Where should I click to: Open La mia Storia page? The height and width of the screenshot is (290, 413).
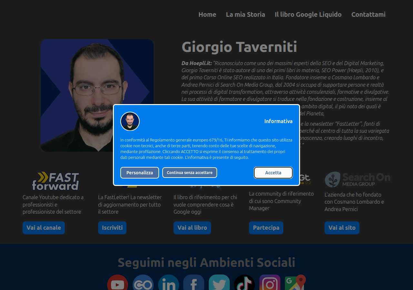tap(246, 15)
